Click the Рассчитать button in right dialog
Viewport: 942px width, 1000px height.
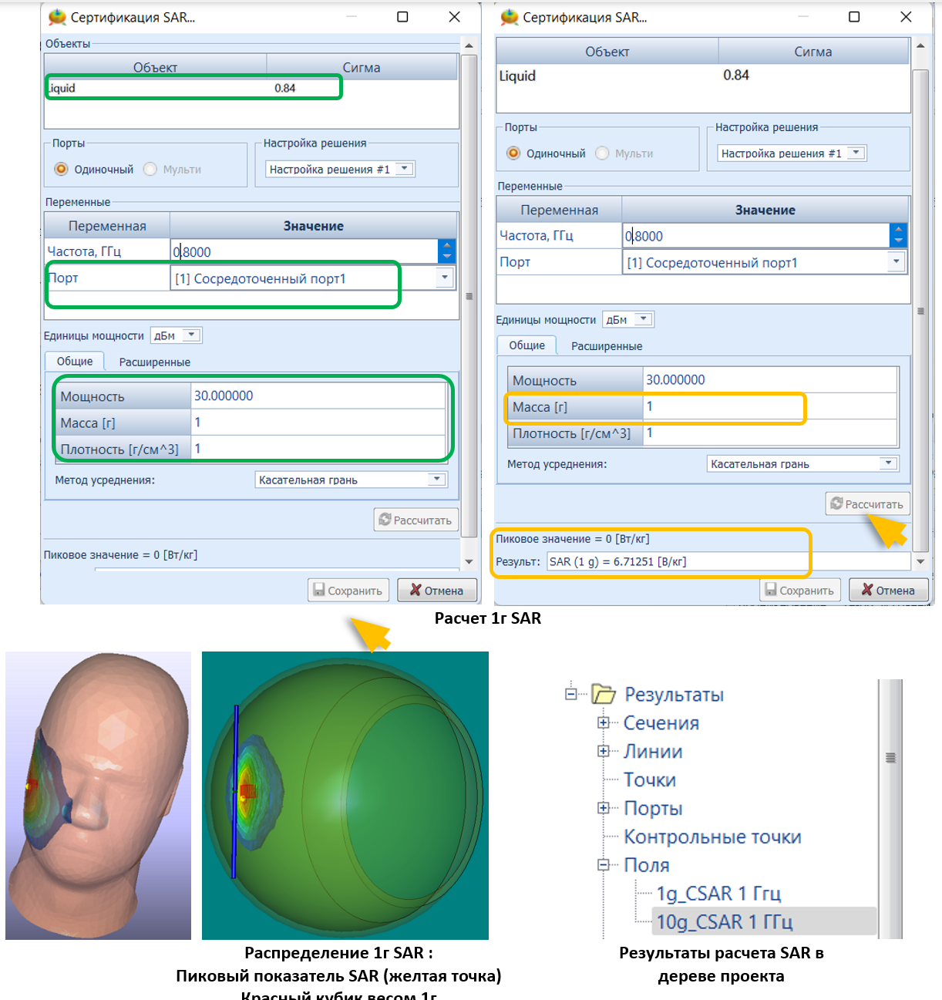point(867,504)
